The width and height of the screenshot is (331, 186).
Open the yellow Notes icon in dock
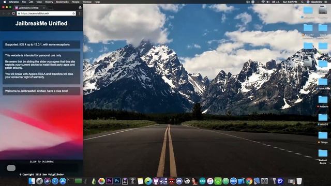(140, 181)
